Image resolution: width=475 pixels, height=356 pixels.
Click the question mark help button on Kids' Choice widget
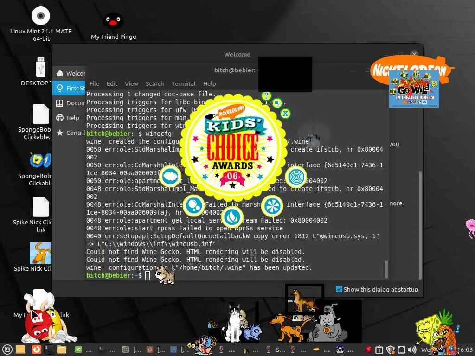266,95
